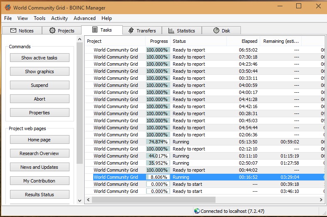Viewport: 327px width, 217px height.
Task: Click the Statistics tab chart icon
Action: (x=171, y=31)
